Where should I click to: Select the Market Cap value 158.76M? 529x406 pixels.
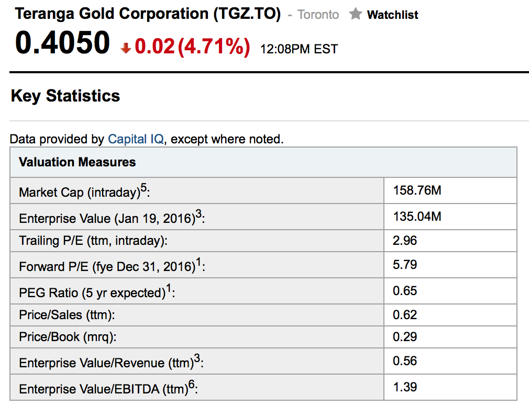pos(417,190)
